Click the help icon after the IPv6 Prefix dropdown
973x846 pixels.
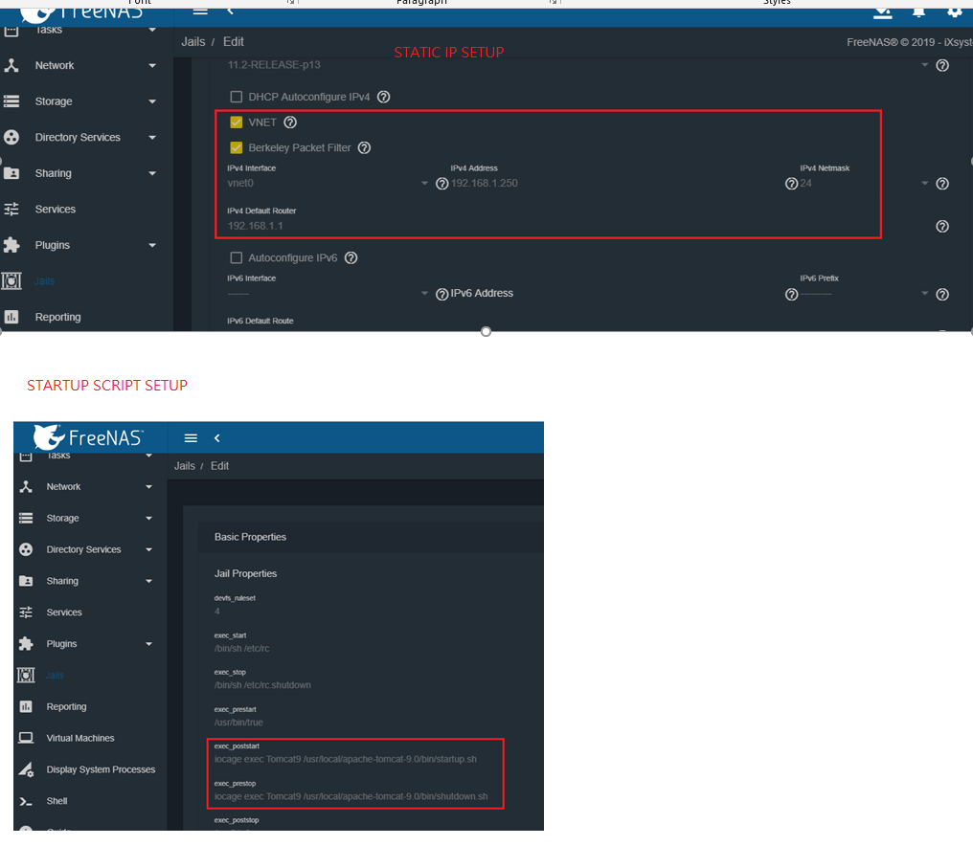click(942, 295)
